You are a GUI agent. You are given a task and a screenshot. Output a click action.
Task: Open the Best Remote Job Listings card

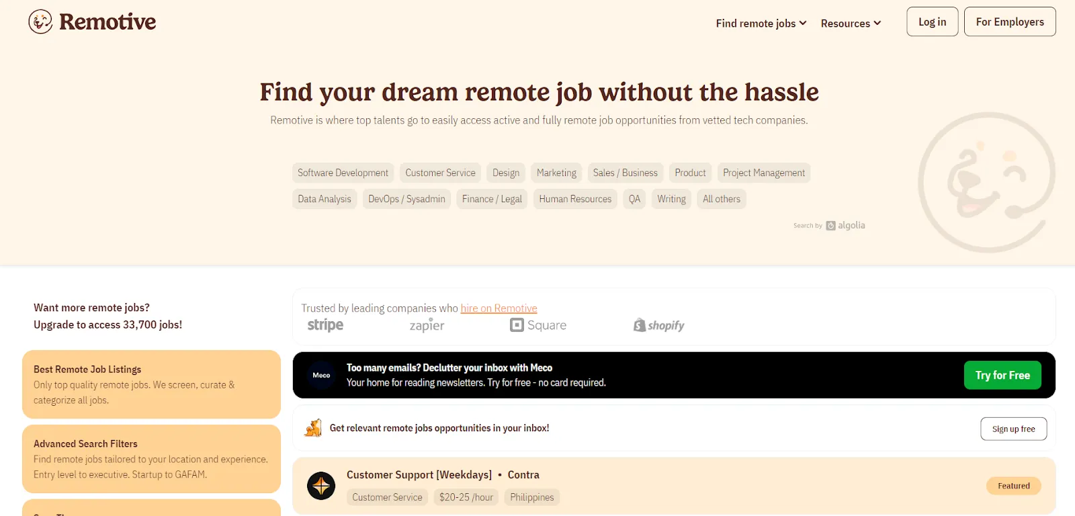pyautogui.click(x=151, y=384)
